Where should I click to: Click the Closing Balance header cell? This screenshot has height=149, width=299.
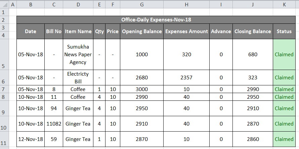pos(253,31)
